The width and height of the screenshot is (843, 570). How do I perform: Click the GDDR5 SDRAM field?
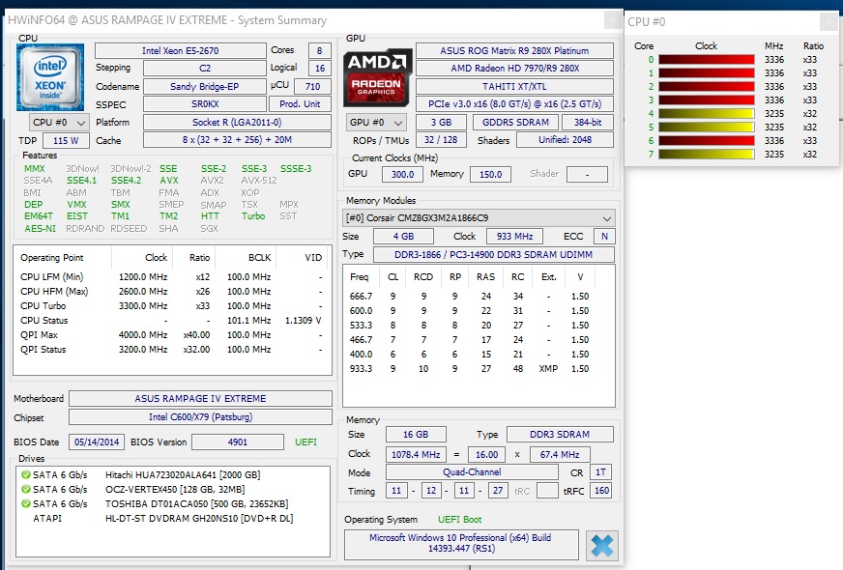515,123
